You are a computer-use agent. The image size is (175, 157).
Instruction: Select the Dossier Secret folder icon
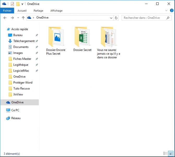(x=82, y=37)
